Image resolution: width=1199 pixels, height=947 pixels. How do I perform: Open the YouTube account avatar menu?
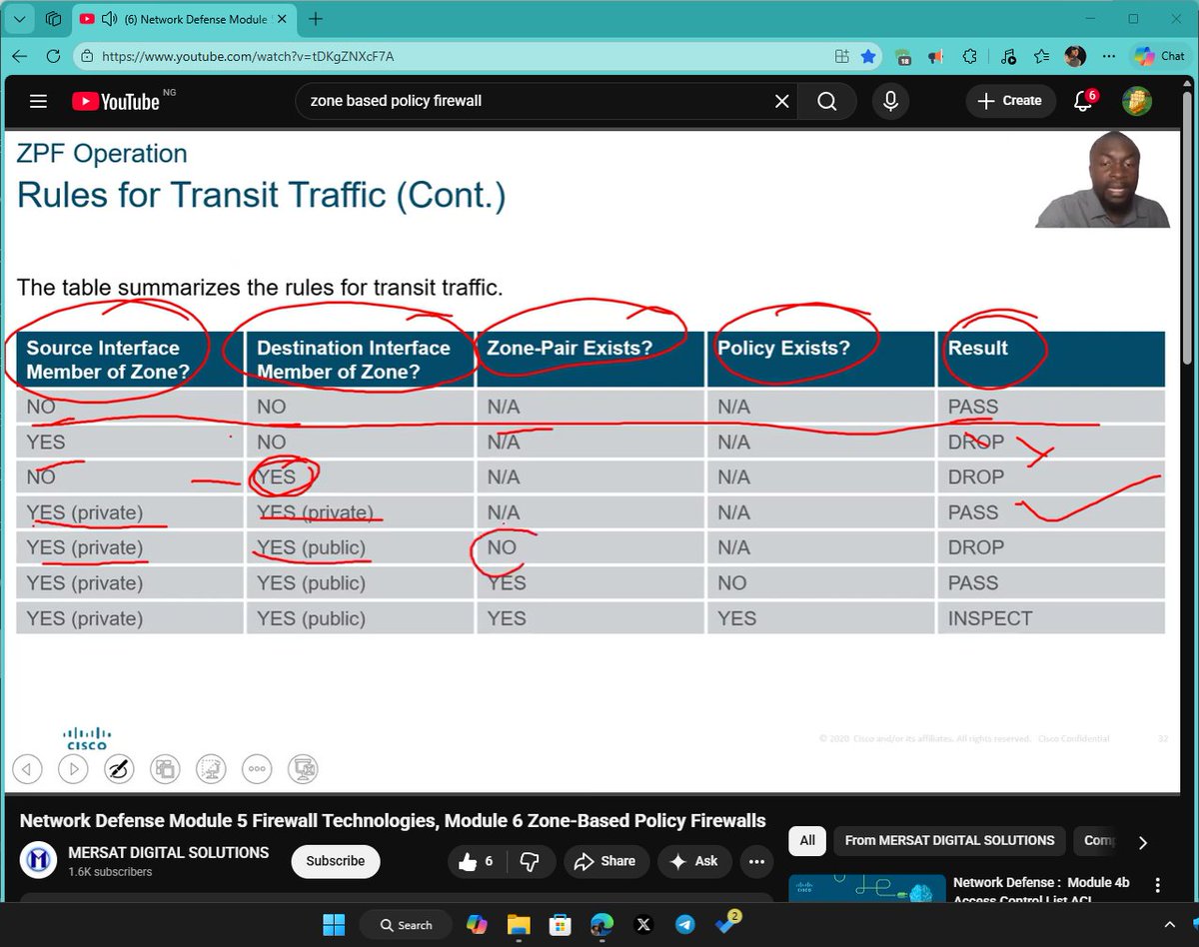point(1137,101)
